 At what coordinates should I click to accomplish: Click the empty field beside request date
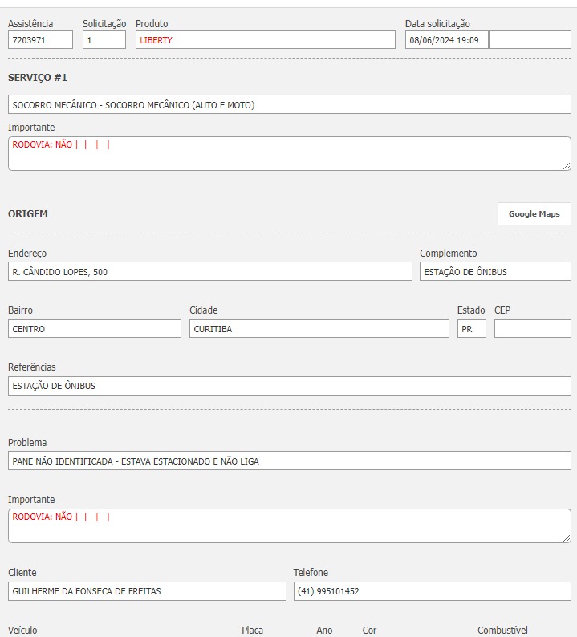(530, 40)
